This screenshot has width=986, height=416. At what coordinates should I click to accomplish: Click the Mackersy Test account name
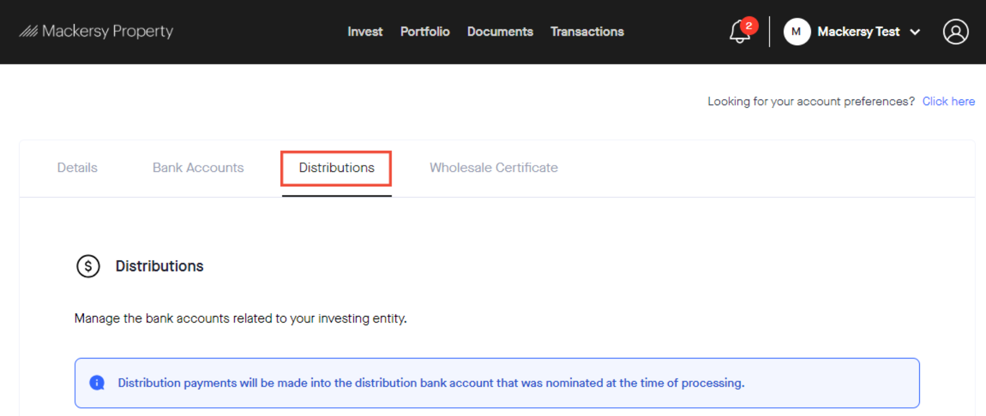(x=858, y=32)
